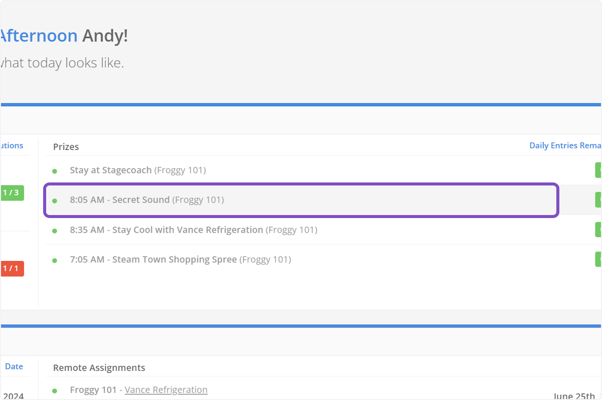
Task: Select the green 1 / 3 badge
Action: (12, 192)
